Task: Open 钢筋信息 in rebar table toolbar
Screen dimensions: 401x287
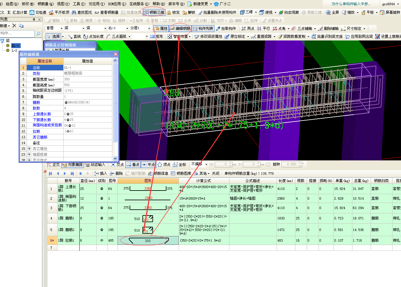Action: click(158, 173)
